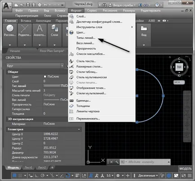Screen dimensions: 195x181
Task: Click the МОДЕЛЬ button in the status bar
Action: click(x=186, y=168)
